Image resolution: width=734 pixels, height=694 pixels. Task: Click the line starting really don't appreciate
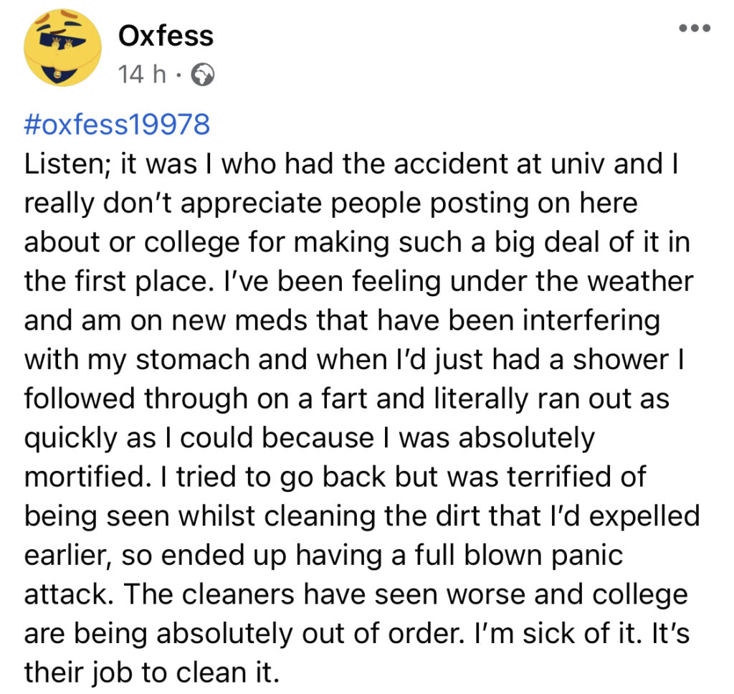point(330,204)
